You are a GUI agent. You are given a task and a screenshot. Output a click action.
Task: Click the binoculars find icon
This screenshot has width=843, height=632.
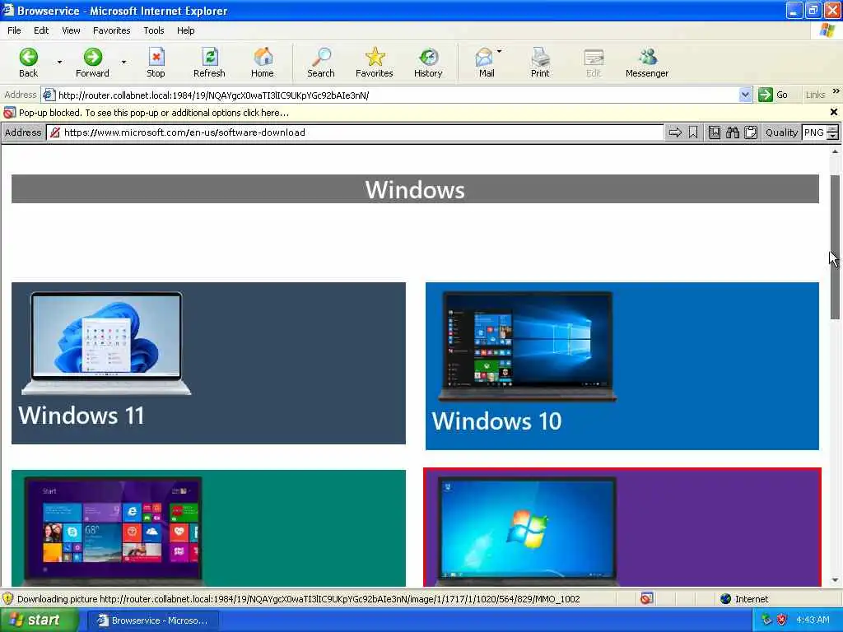733,132
